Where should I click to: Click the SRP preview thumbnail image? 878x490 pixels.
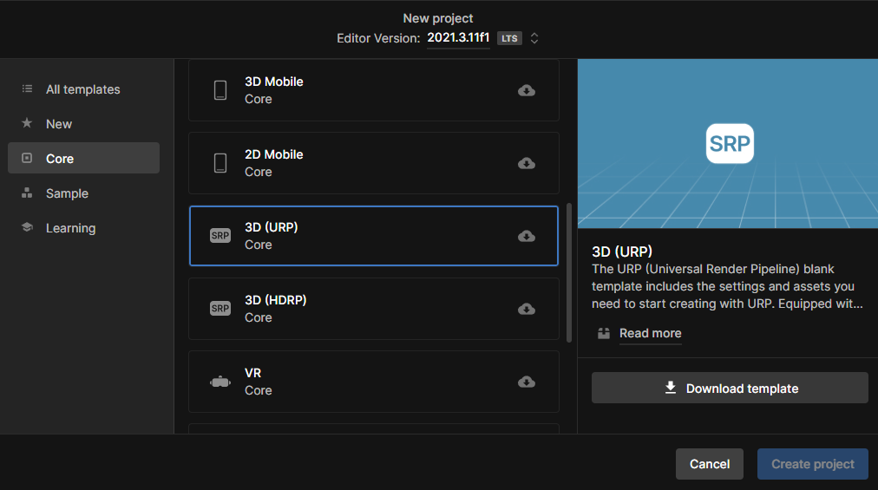(x=729, y=143)
